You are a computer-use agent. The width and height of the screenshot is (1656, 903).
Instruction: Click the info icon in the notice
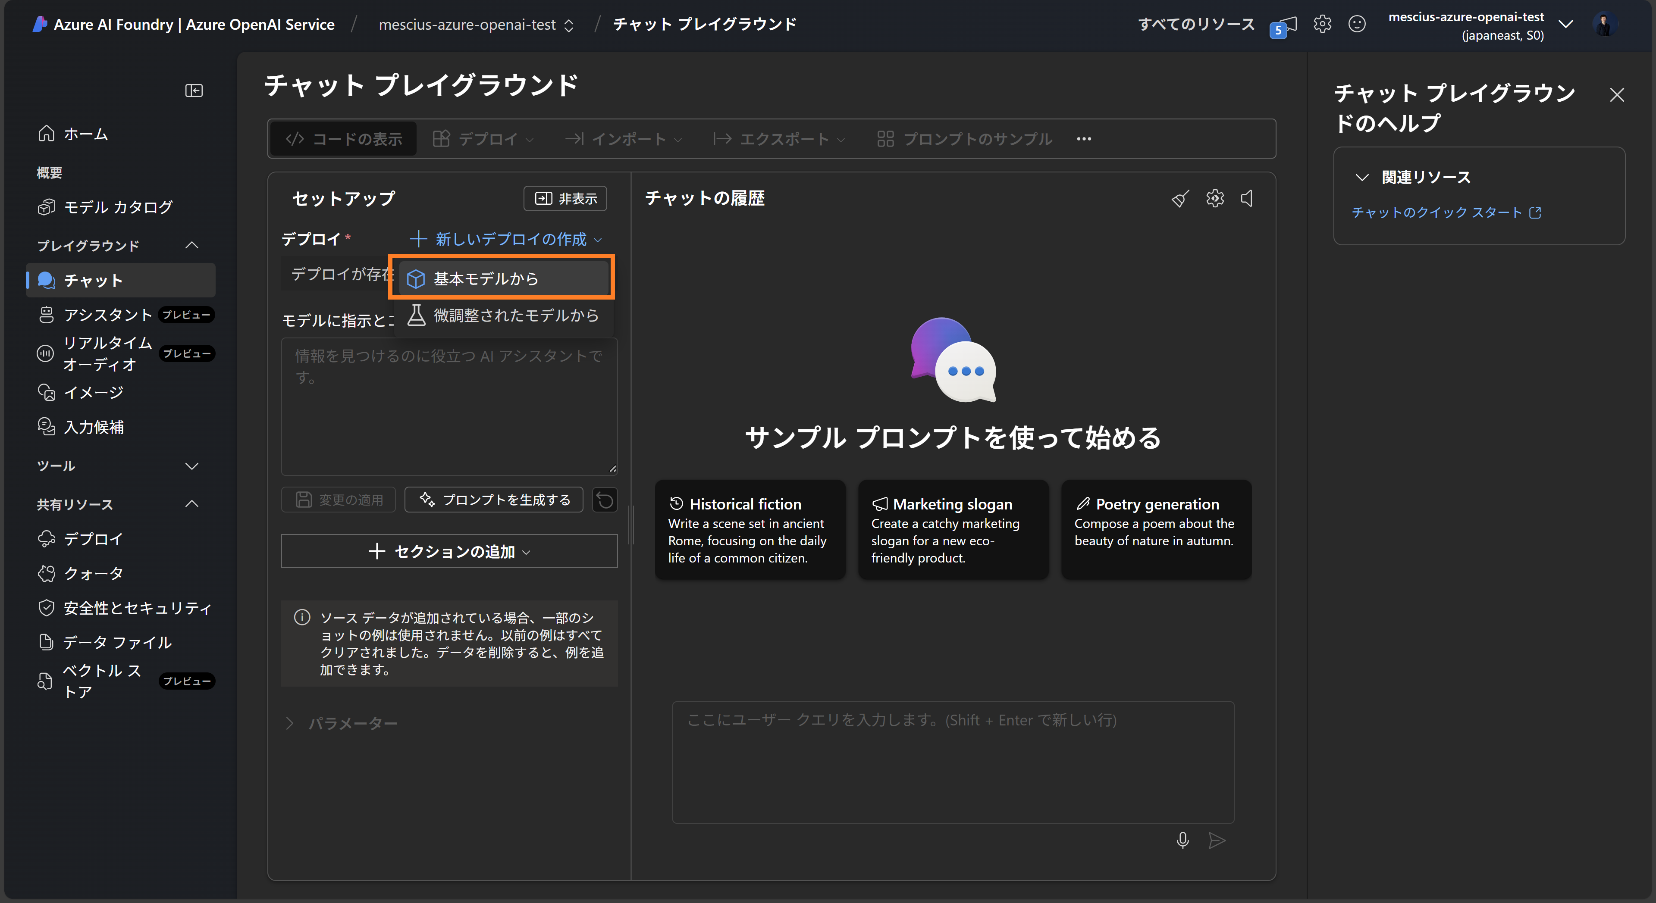coord(301,618)
